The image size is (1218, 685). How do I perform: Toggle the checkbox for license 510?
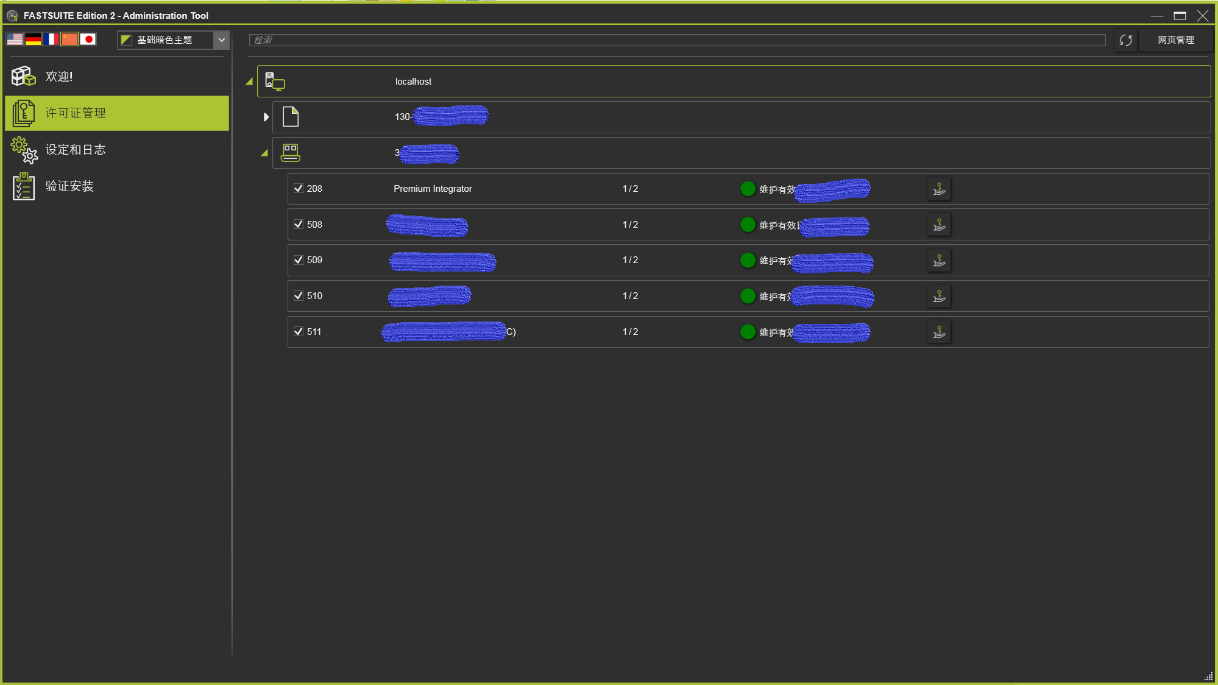pyautogui.click(x=299, y=296)
